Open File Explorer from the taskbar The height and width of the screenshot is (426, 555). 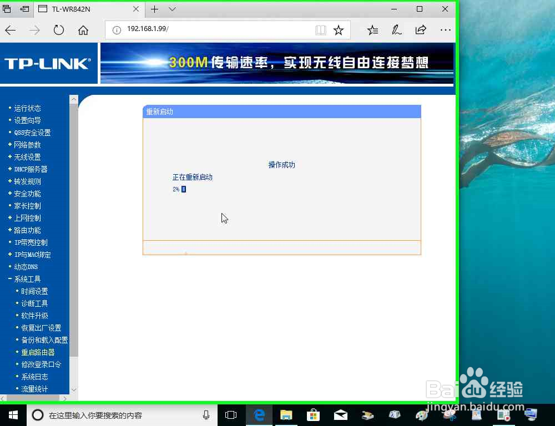coord(286,415)
